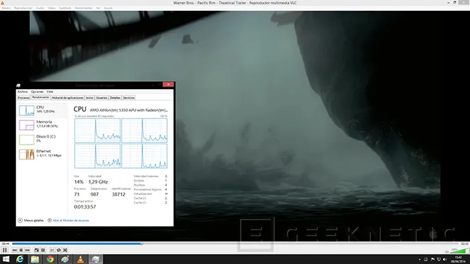Mute VLC audio via speaker icon
Screen dimensions: 470x264
click(x=447, y=251)
